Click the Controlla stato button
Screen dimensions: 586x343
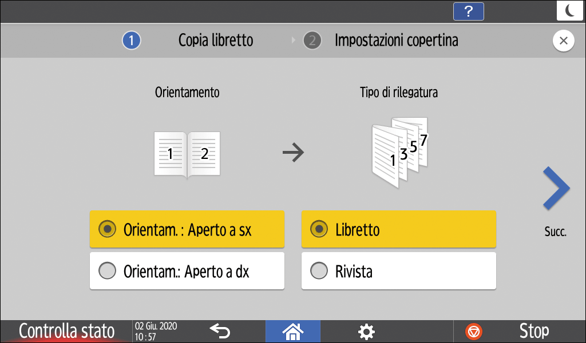(66, 331)
